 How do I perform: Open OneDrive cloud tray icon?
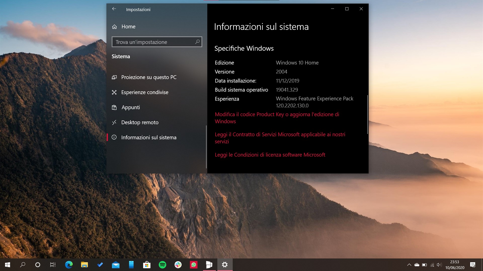tap(417, 265)
